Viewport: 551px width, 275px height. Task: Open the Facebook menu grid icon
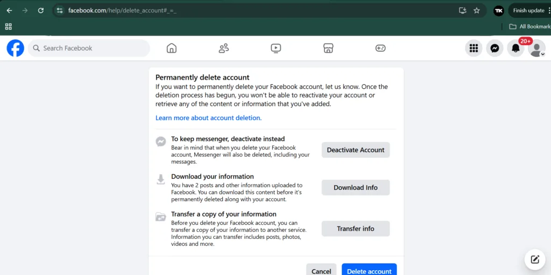pyautogui.click(x=474, y=48)
